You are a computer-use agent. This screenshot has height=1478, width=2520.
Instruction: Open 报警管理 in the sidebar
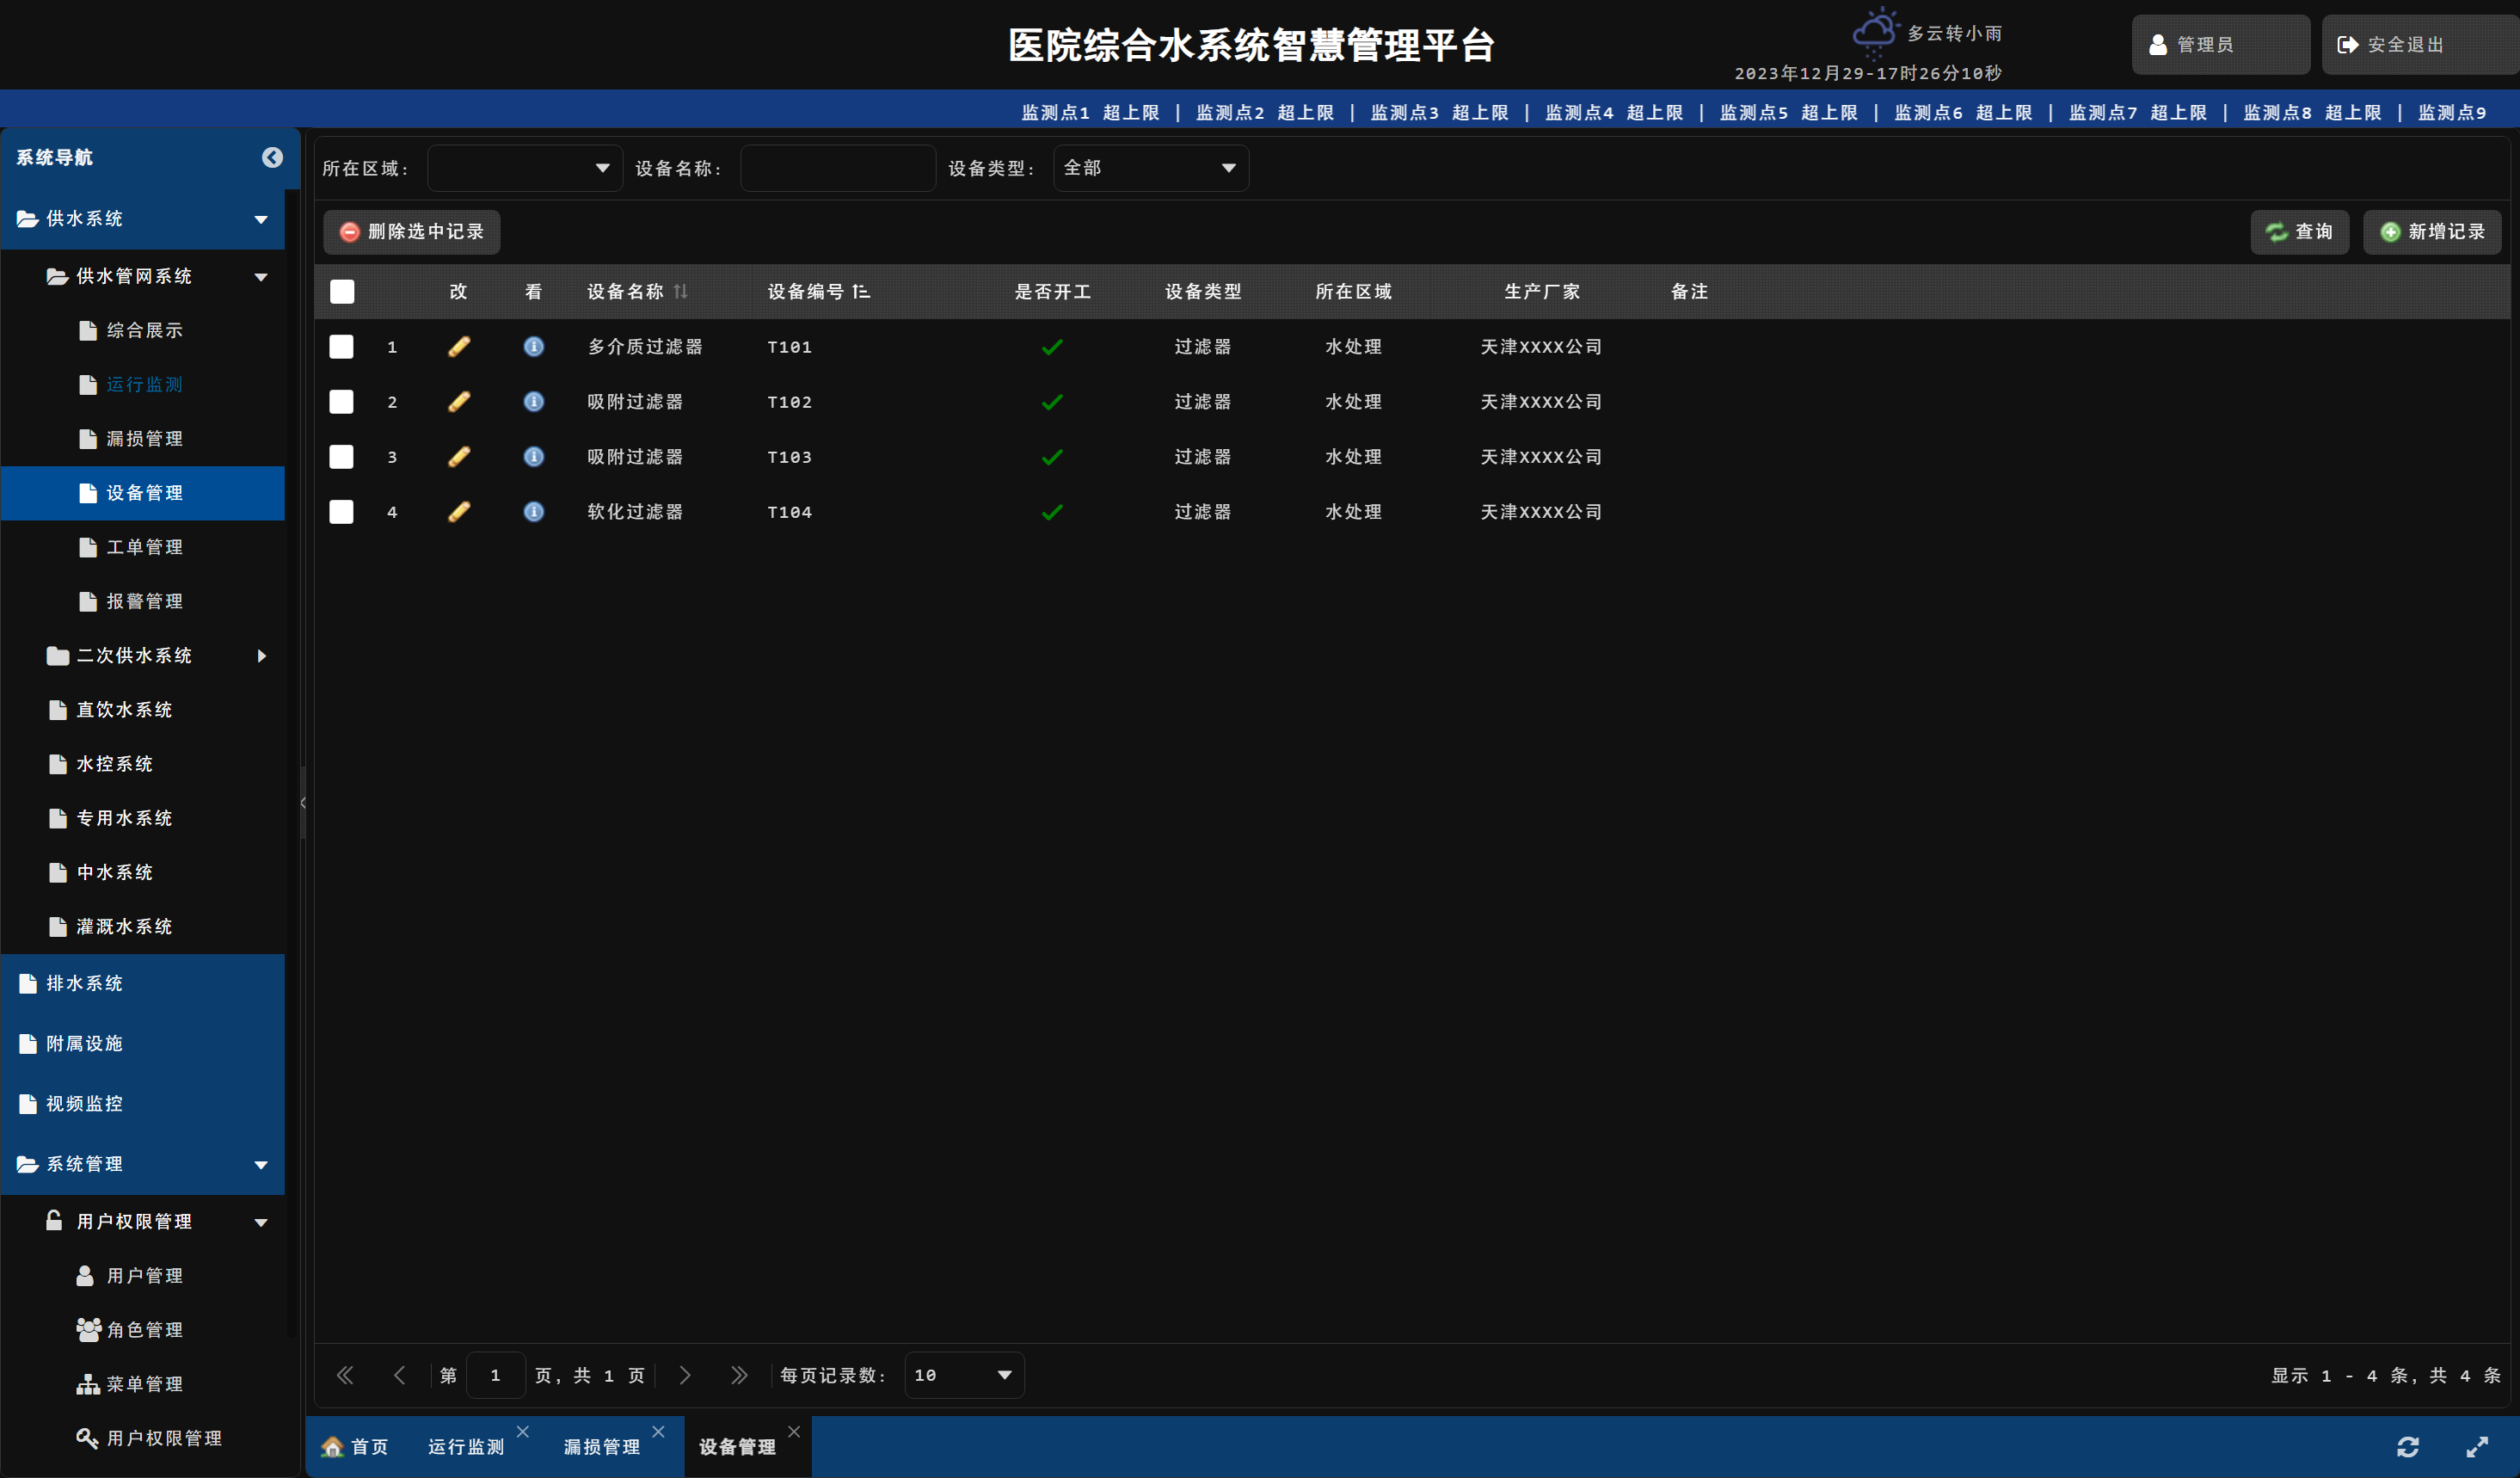pos(143,602)
